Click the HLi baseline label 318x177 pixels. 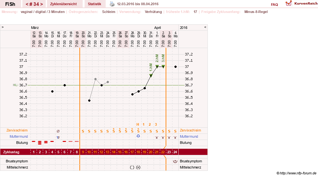16,85
